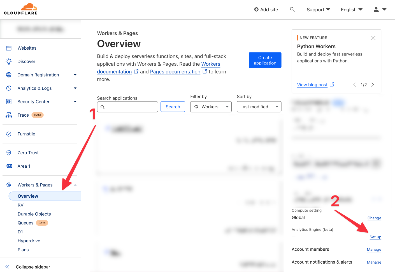Click the Zero Trust shield icon
This screenshot has height=272, width=395.
point(9,153)
